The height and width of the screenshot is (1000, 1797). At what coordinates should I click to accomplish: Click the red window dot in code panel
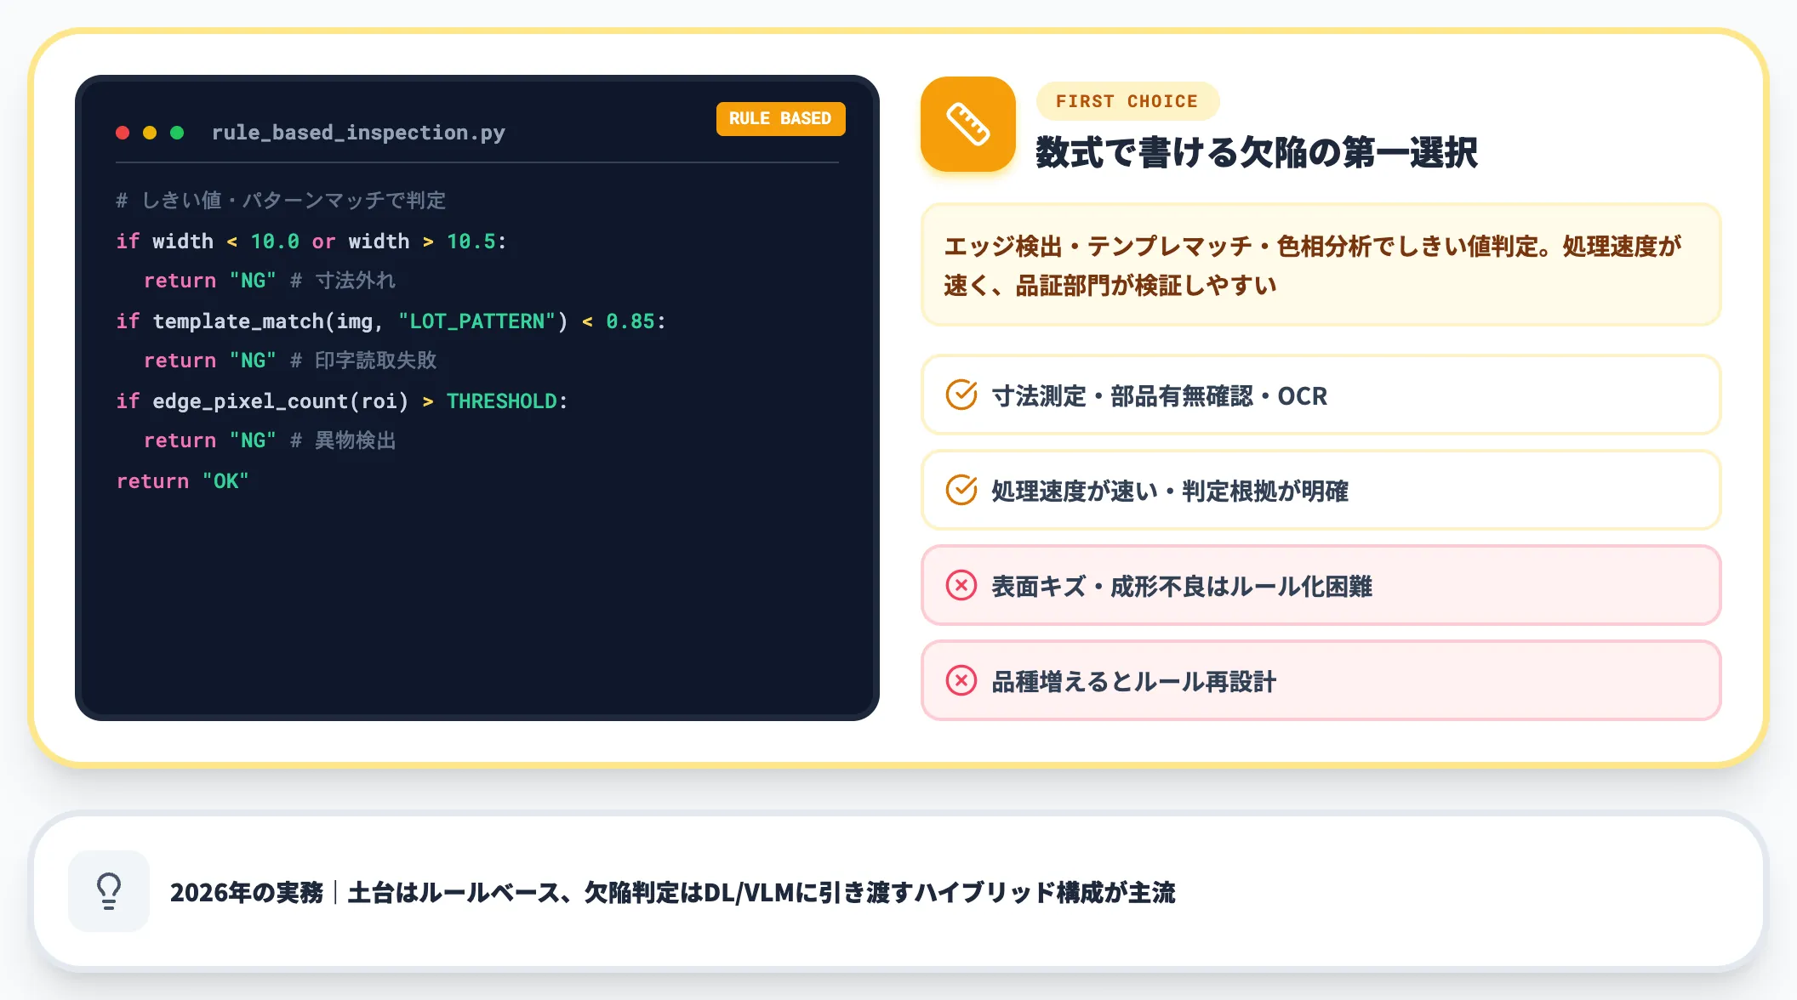pos(123,133)
